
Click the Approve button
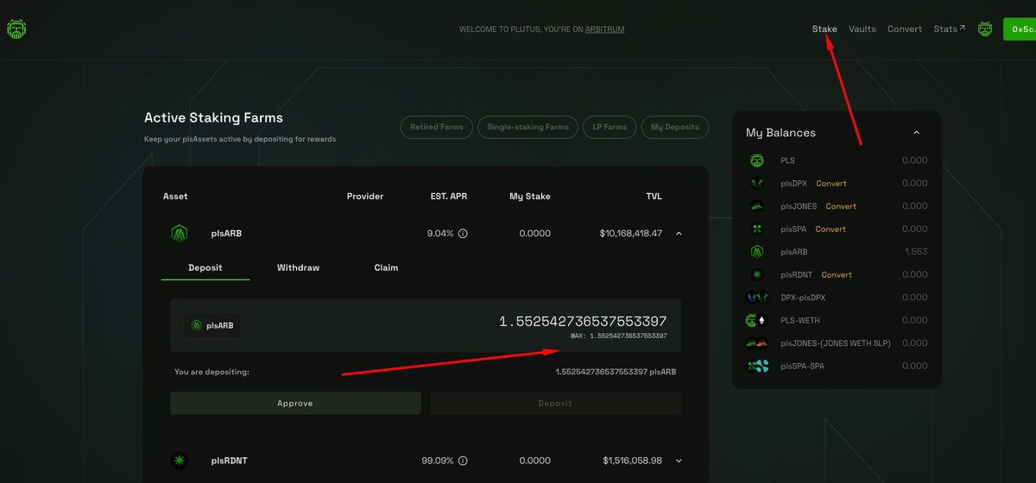[x=295, y=403]
